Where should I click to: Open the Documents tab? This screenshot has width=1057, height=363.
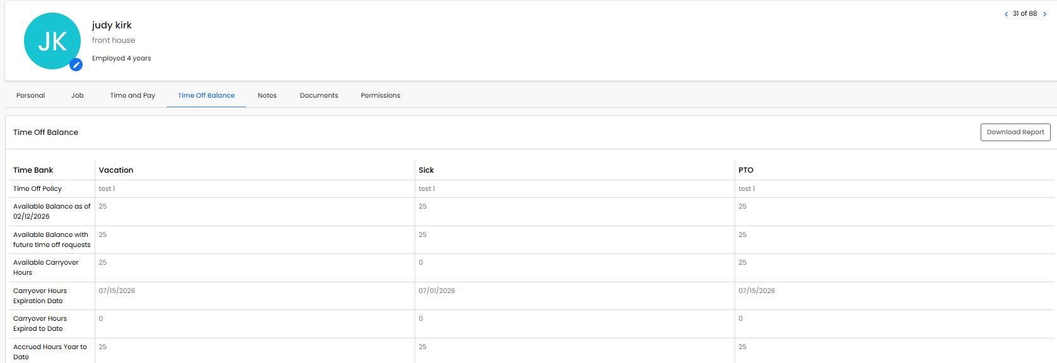click(319, 96)
